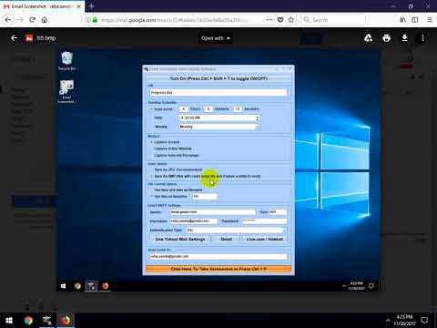The height and width of the screenshot is (328, 437).
Task: Open Firefox from the Windows taskbar
Action: pyautogui.click(x=66, y=321)
